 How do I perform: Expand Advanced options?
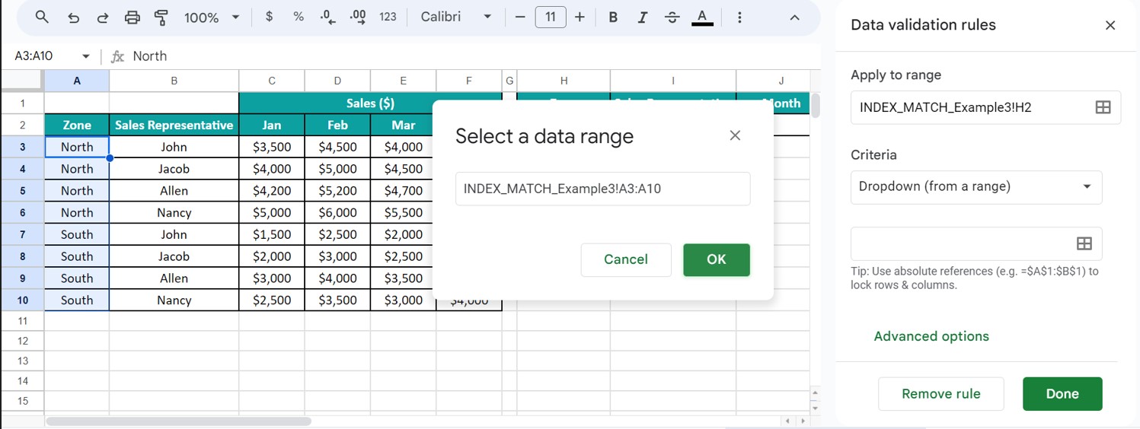tap(931, 336)
